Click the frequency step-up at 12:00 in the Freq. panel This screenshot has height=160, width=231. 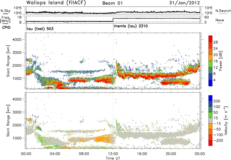point(113,20)
